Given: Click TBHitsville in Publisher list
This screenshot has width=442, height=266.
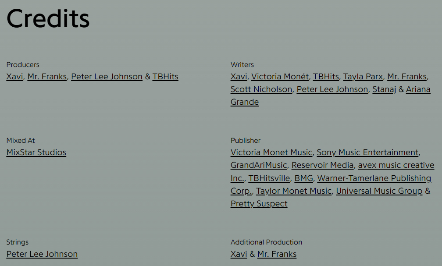Looking at the screenshot, I should (269, 178).
